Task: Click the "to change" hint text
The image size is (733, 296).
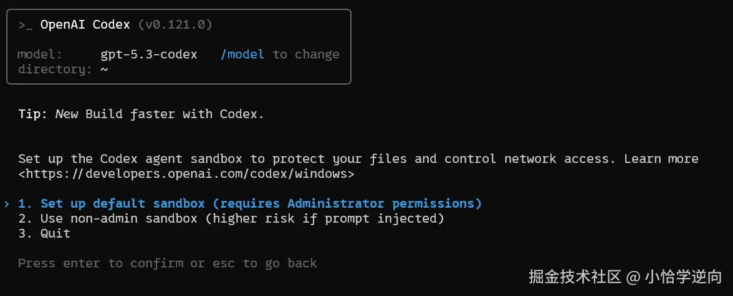Action: pyautogui.click(x=306, y=54)
